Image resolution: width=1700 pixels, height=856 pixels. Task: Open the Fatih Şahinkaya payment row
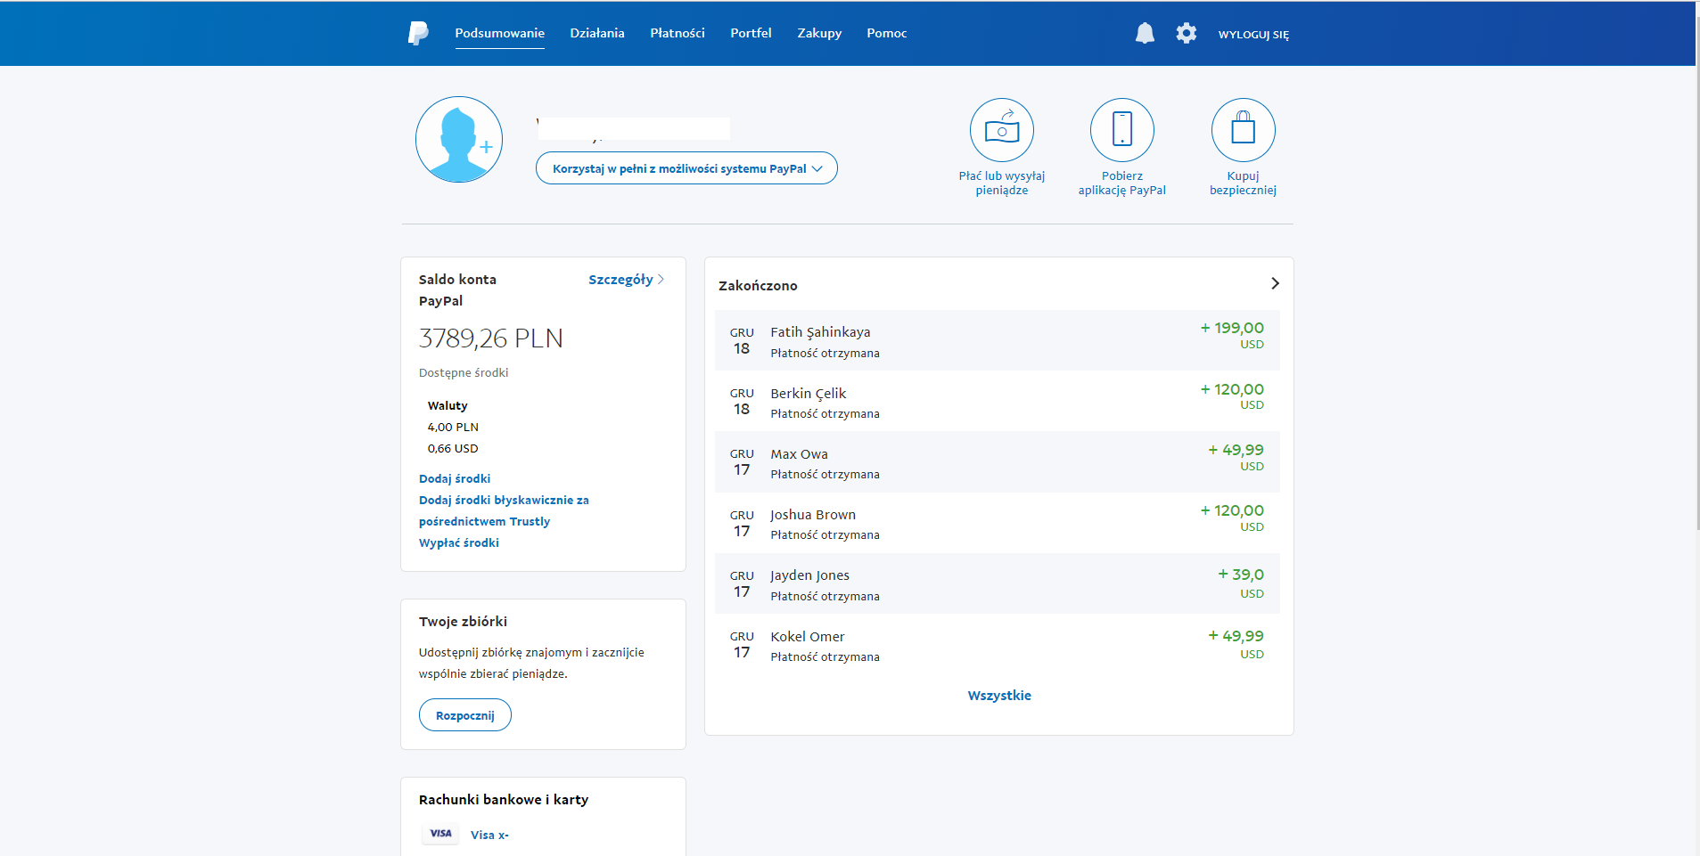(x=997, y=340)
